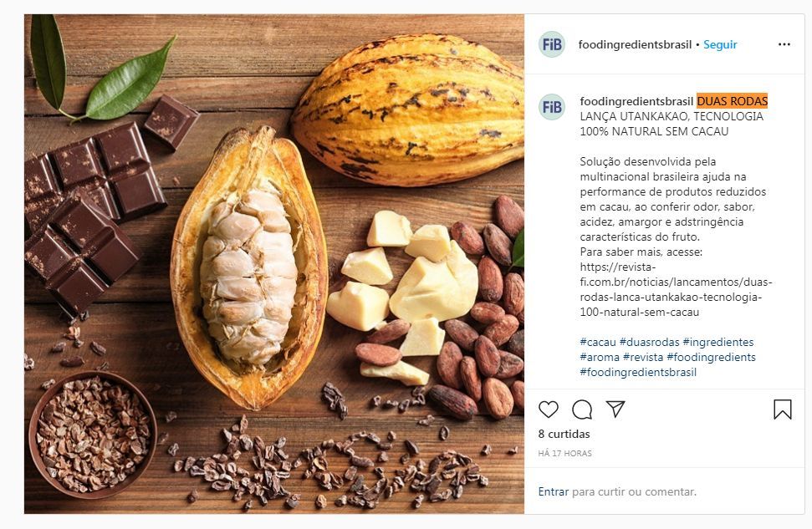Open the #revista hashtag

tap(643, 357)
